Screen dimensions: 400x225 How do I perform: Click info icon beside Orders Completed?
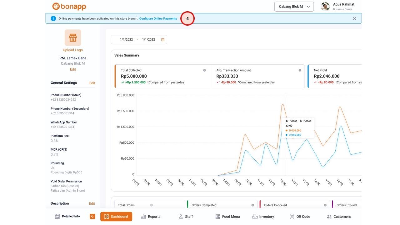point(252,205)
